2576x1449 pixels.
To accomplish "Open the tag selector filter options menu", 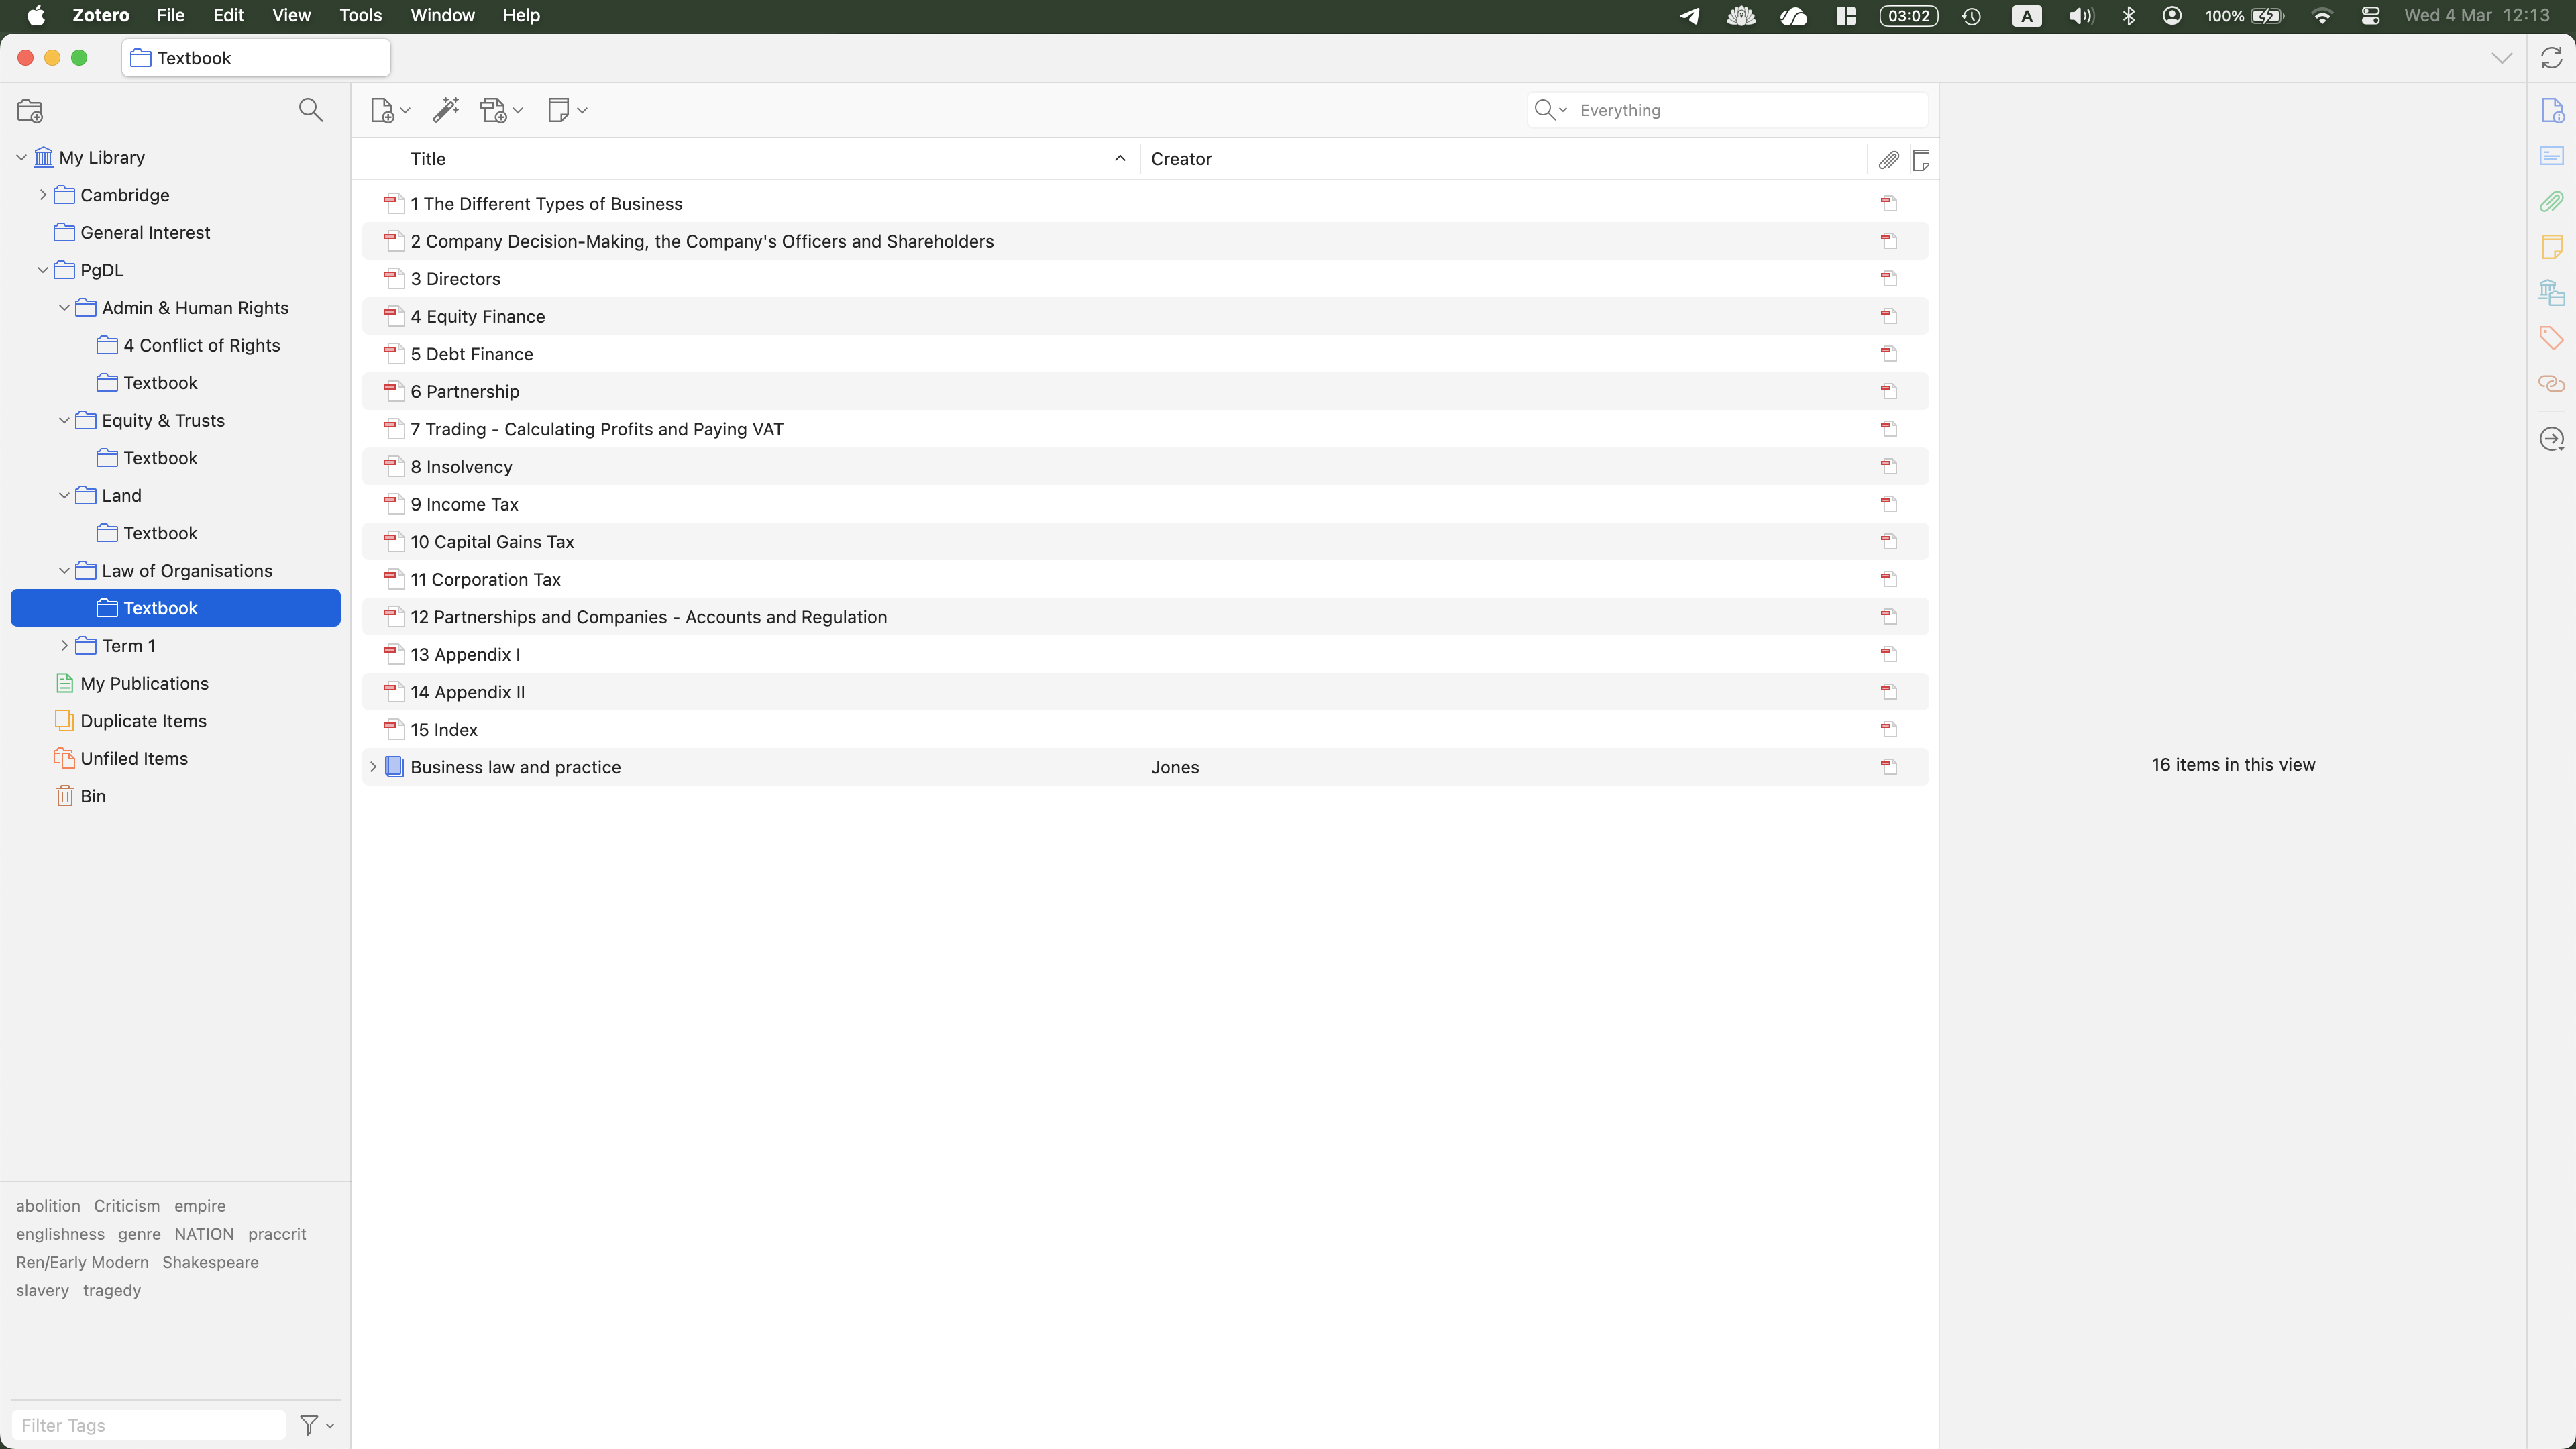I will point(316,1425).
